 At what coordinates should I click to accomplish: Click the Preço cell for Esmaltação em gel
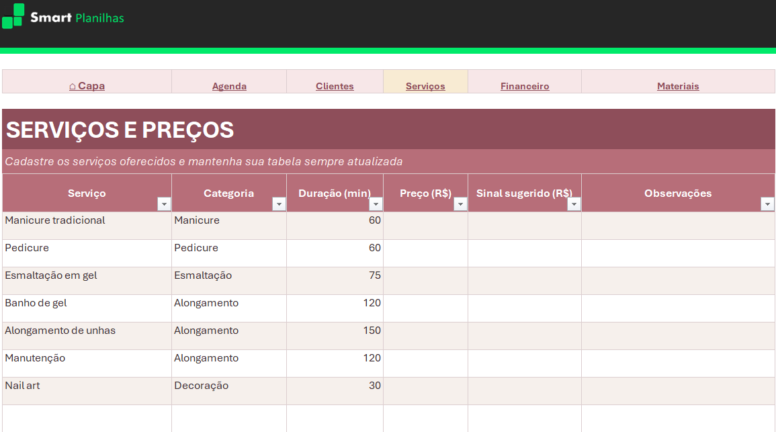[425, 281]
